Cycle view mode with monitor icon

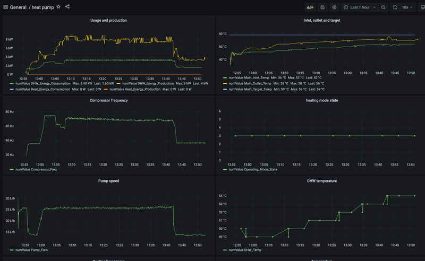tap(422, 7)
